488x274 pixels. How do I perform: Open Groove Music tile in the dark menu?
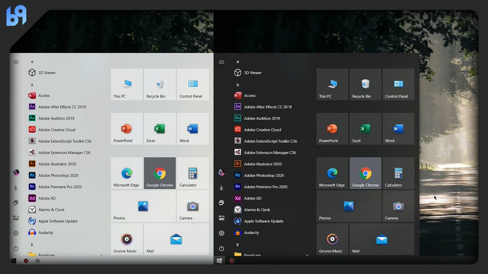point(333,239)
